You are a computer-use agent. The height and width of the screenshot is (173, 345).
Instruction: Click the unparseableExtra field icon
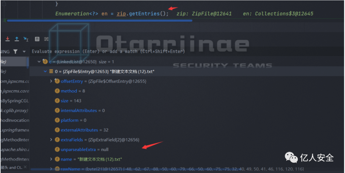click(x=57, y=149)
